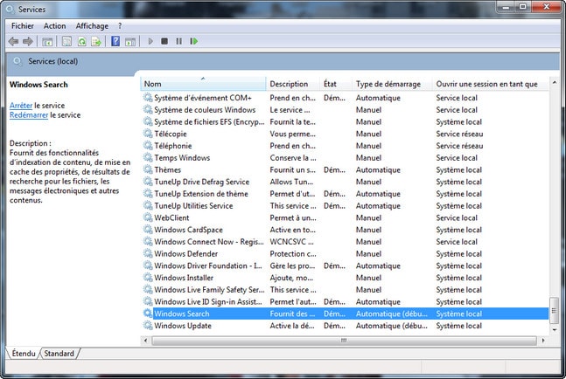
Task: Click the horizontal scrollbar right arrow
Action: [543, 340]
